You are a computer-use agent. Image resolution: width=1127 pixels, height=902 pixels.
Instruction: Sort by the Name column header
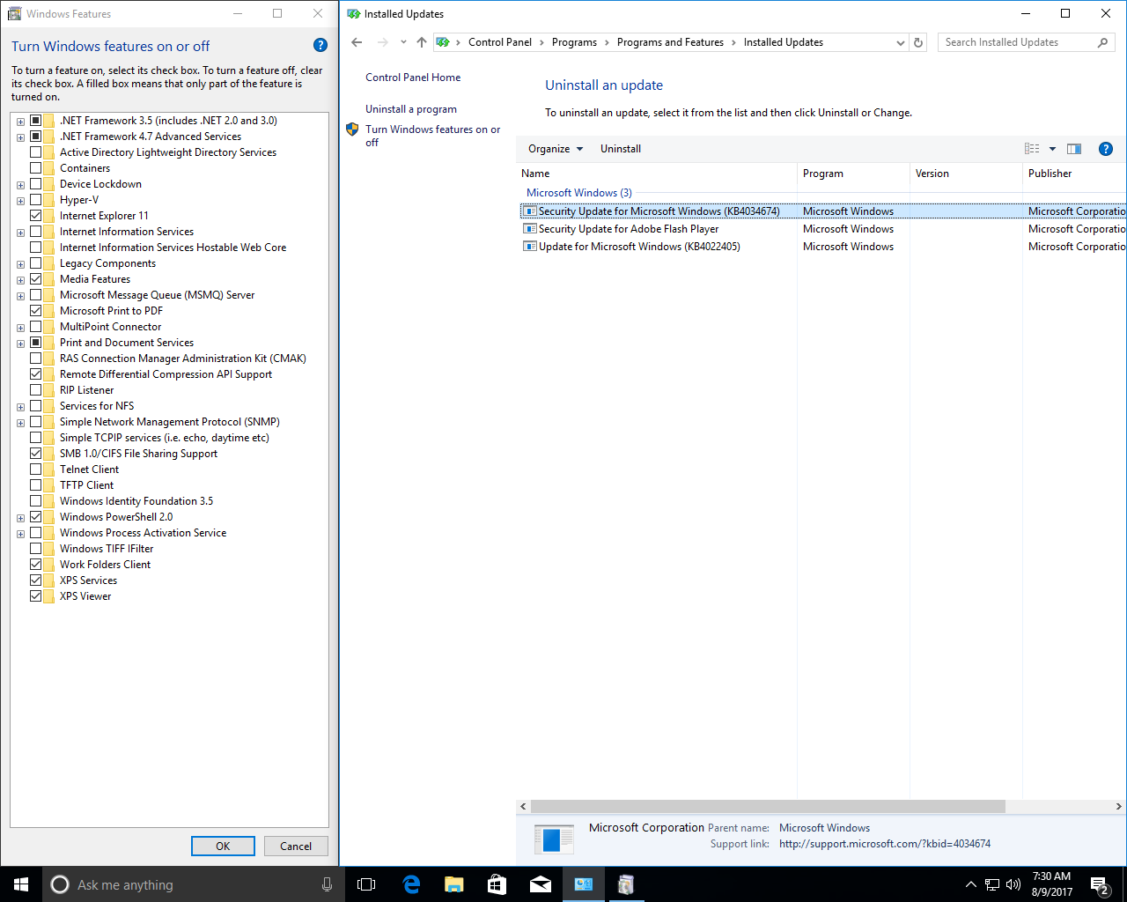tap(657, 174)
